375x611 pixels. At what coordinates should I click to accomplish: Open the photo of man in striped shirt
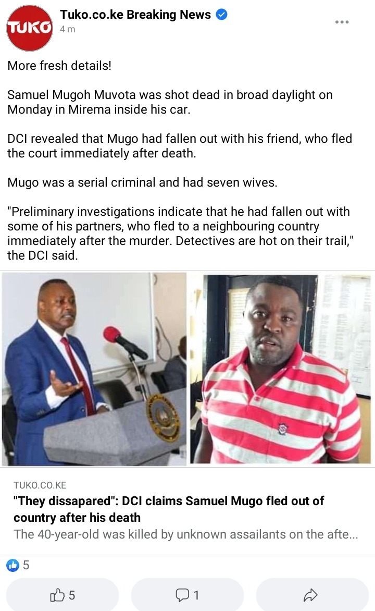pyautogui.click(x=280, y=369)
